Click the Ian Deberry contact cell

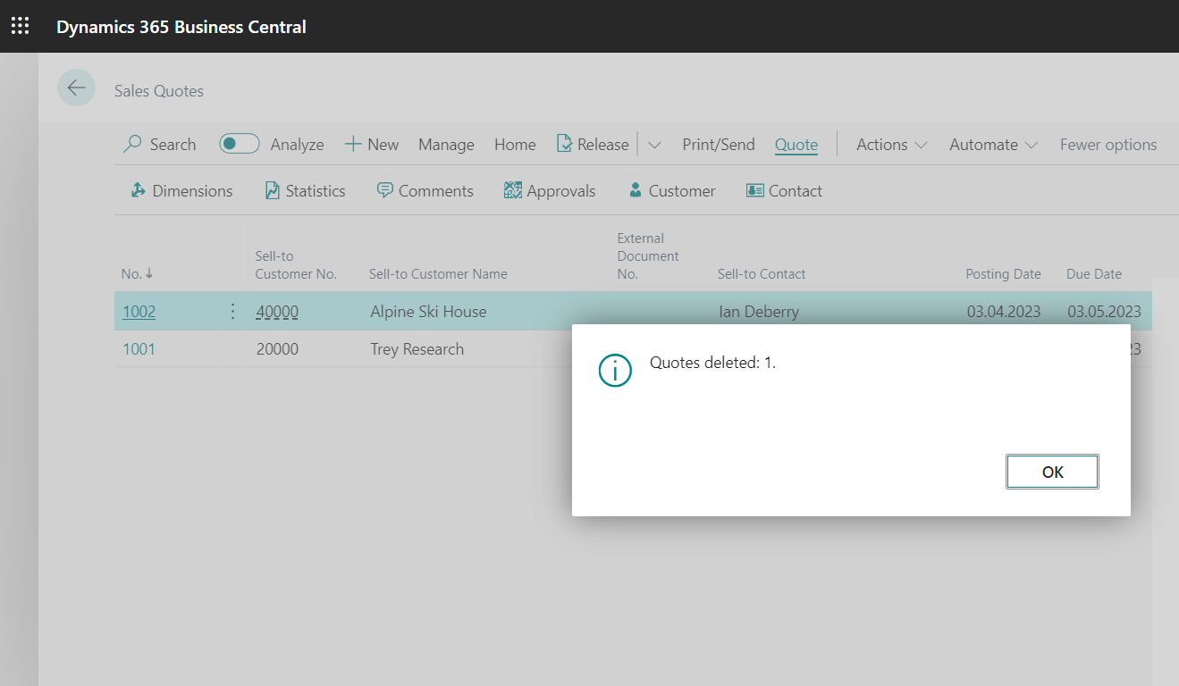point(759,312)
